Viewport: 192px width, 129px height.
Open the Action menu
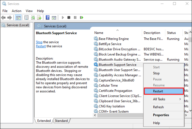pyautogui.click(x=16, y=11)
